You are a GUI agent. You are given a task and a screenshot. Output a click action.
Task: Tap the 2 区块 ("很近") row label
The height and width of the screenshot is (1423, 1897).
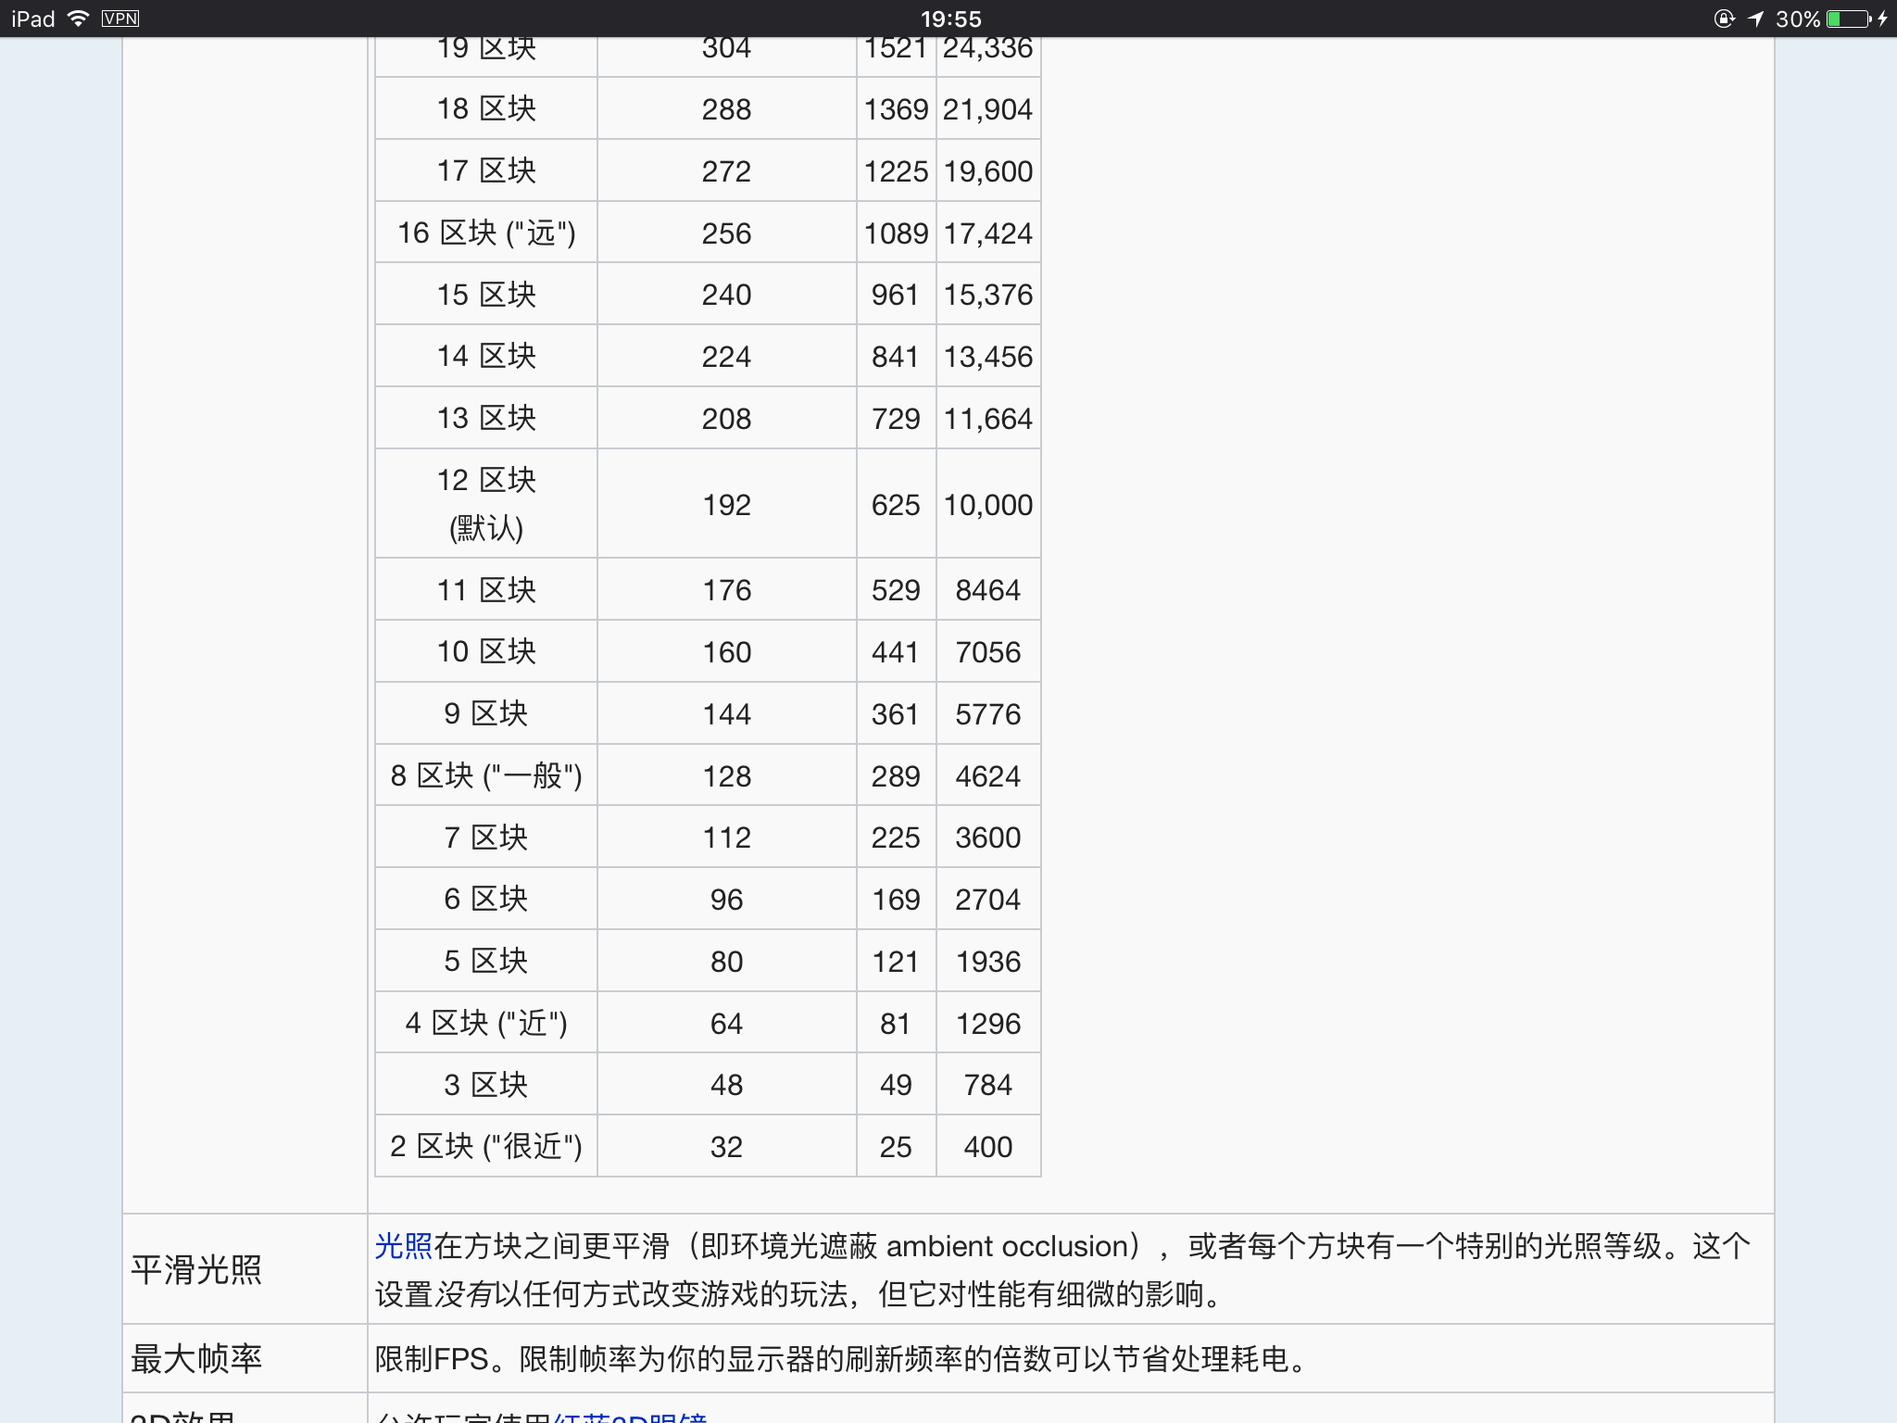[x=486, y=1146]
